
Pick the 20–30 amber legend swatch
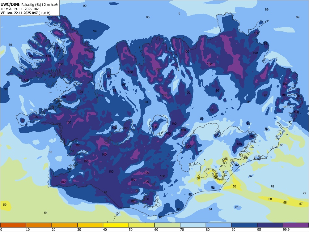(x=65, y=225)
